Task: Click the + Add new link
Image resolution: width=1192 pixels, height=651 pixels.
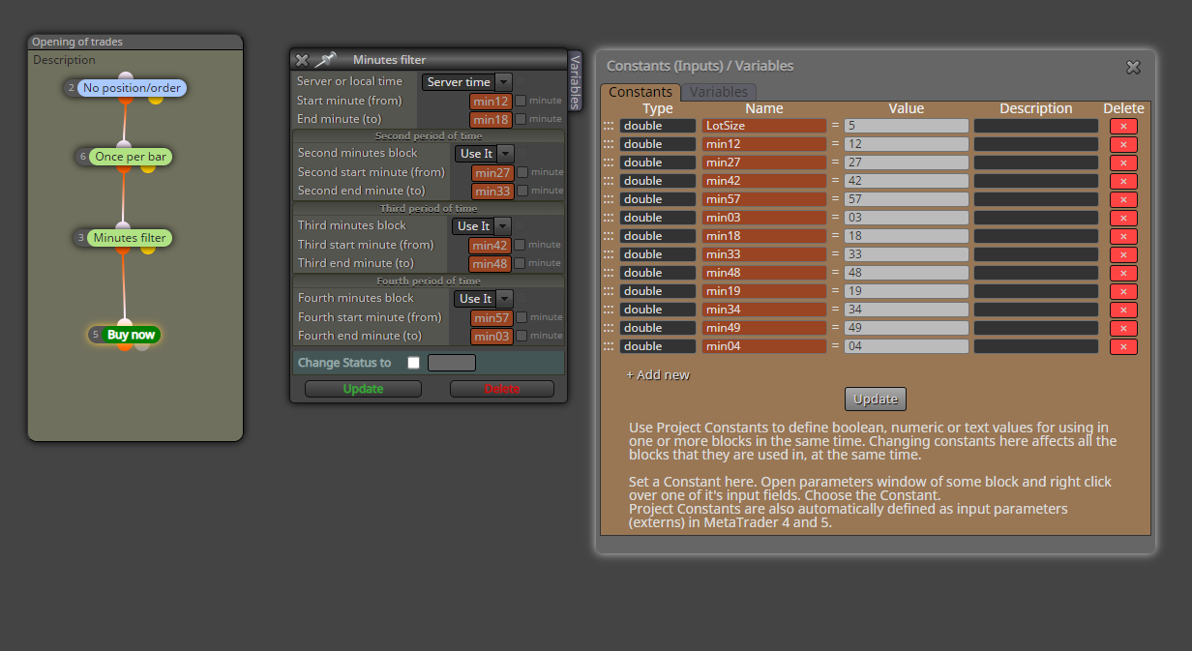Action: [658, 375]
